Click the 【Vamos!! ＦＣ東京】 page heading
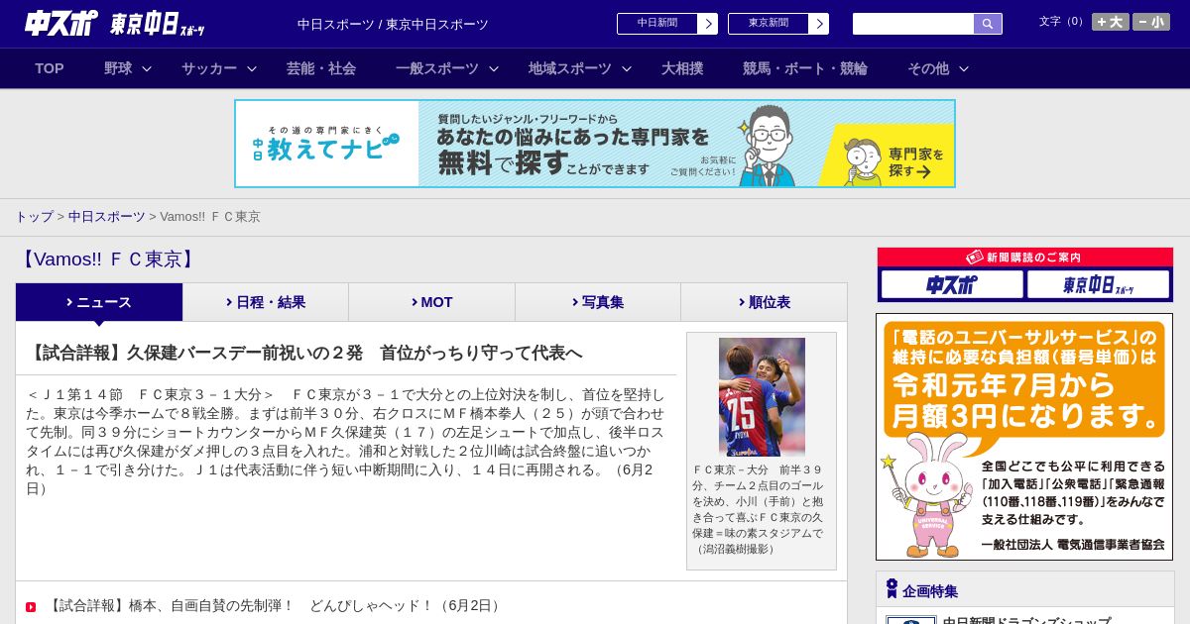Viewport: 1190px width, 624px height. pos(109,260)
